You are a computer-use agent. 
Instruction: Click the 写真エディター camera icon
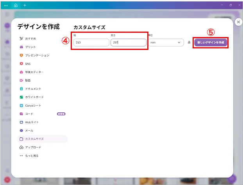tap(21, 72)
